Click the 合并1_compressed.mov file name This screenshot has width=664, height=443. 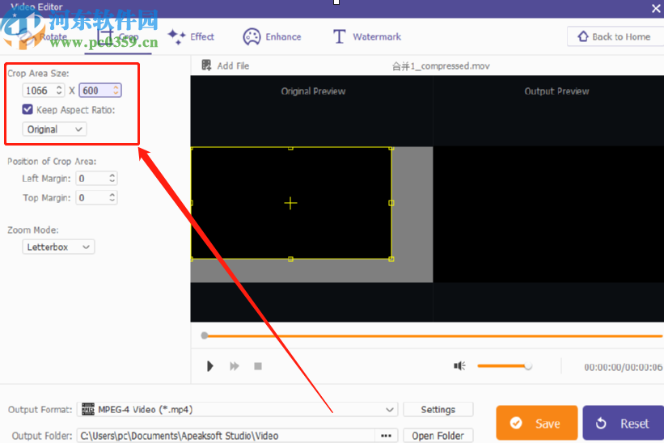tap(441, 66)
